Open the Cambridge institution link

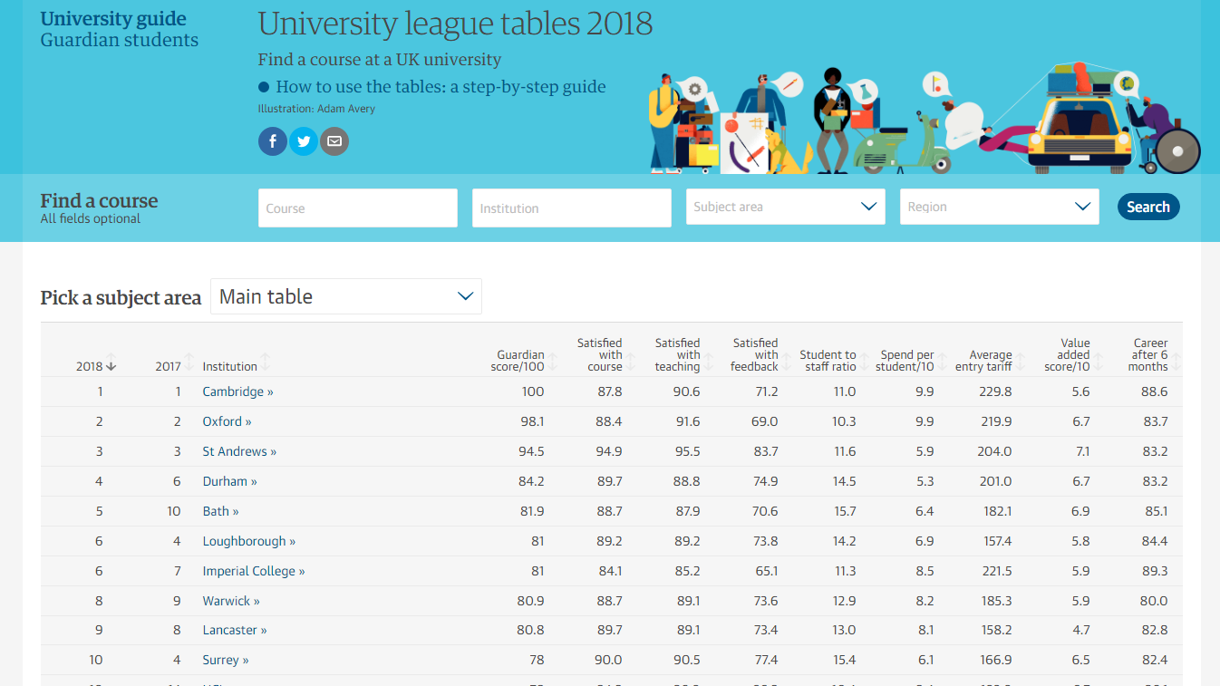(x=237, y=391)
